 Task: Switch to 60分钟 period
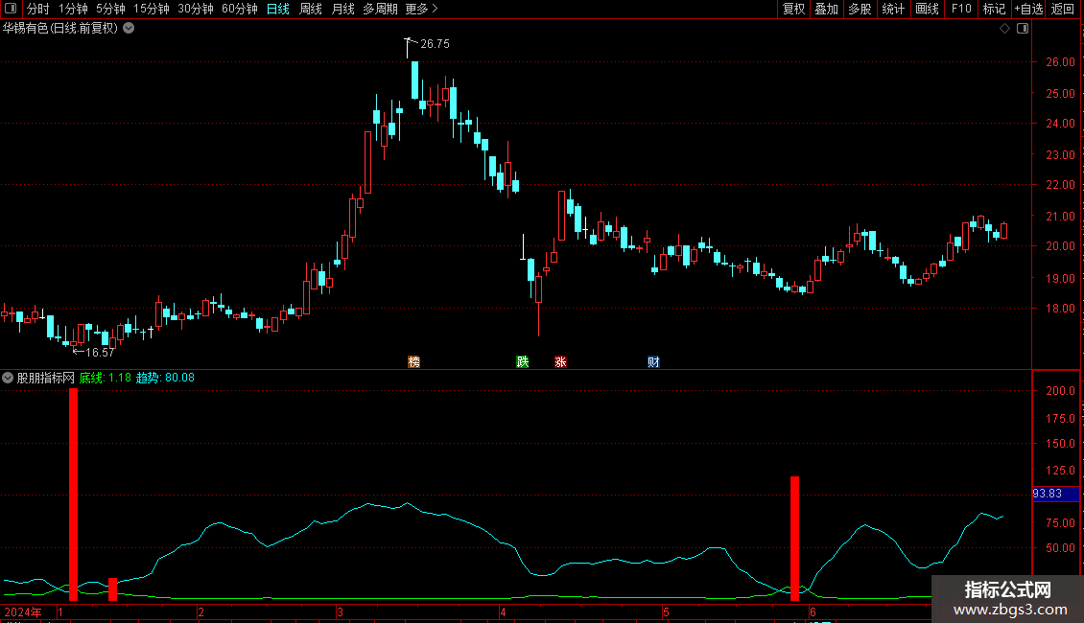(x=240, y=9)
